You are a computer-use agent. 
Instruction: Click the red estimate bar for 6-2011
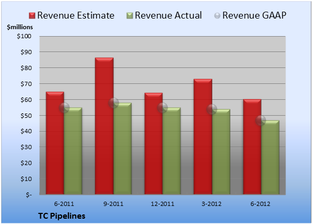(55, 143)
